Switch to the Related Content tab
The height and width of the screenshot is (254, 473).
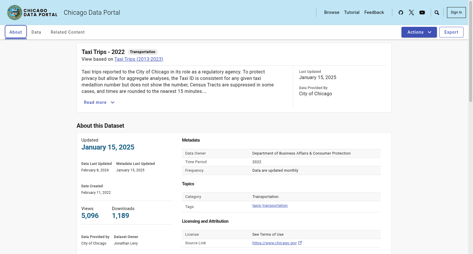click(68, 32)
